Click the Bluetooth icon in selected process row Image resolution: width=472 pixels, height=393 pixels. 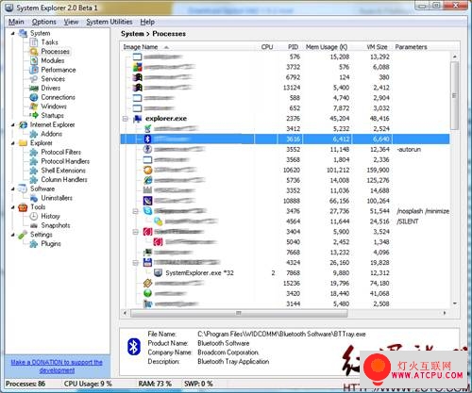tap(147, 139)
